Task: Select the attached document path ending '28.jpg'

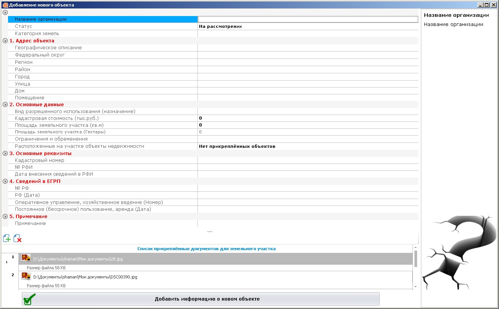Action: (78, 259)
